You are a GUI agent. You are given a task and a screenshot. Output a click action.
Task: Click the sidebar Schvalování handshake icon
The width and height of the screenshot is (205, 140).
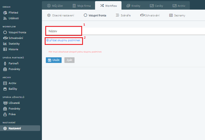(5, 38)
